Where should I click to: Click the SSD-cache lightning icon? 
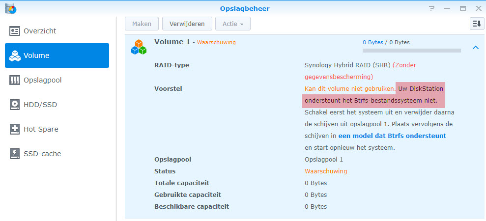tap(15, 154)
